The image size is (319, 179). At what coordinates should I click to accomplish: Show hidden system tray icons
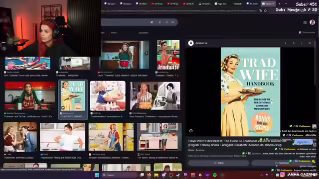click(x=261, y=175)
